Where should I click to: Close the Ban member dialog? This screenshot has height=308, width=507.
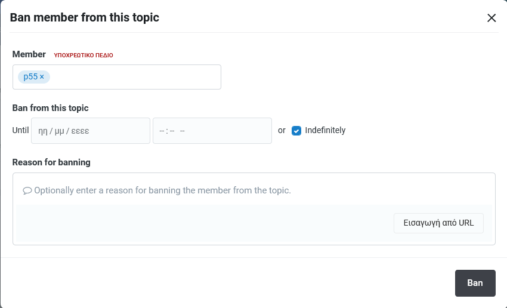491,18
